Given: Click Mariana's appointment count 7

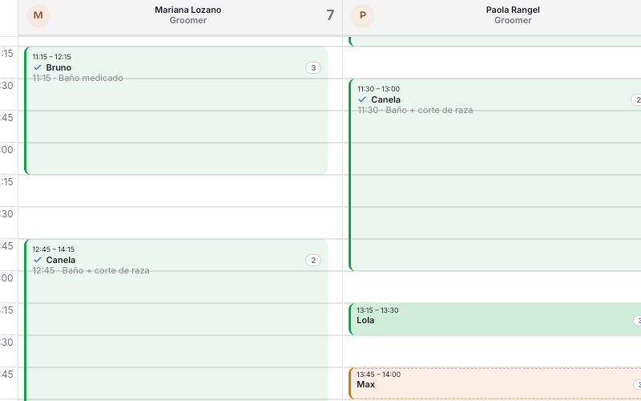Looking at the screenshot, I should 330,15.
